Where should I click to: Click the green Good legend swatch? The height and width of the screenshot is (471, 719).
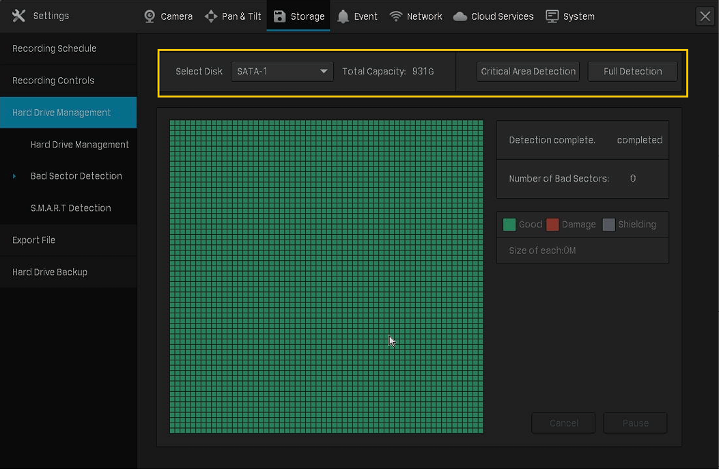(509, 225)
